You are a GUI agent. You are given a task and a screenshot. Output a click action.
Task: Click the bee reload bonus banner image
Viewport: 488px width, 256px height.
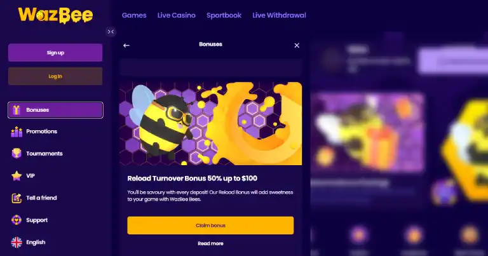click(x=210, y=123)
